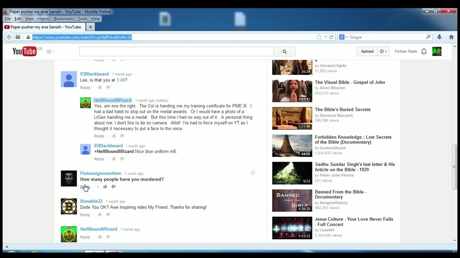Reply to Booable22's comment
460x258 pixels.
85,215
